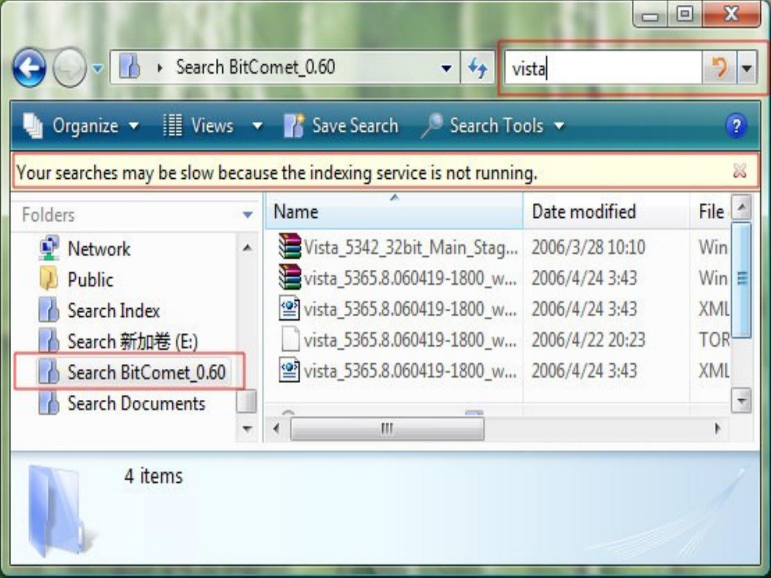
Task: Collapse the Folders pane header arrow
Action: [247, 215]
